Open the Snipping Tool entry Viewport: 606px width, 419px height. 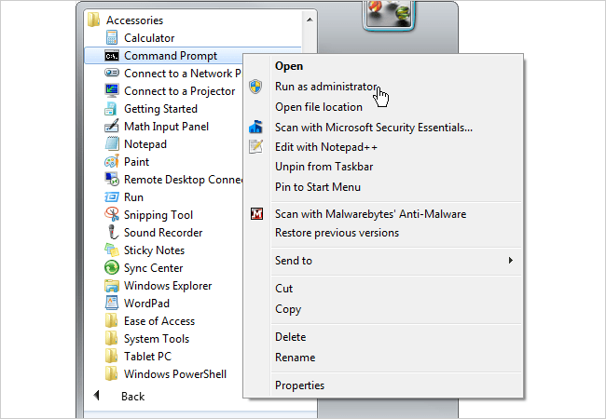pos(158,215)
